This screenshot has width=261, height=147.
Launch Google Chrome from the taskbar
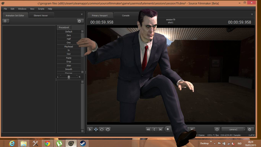47,143
